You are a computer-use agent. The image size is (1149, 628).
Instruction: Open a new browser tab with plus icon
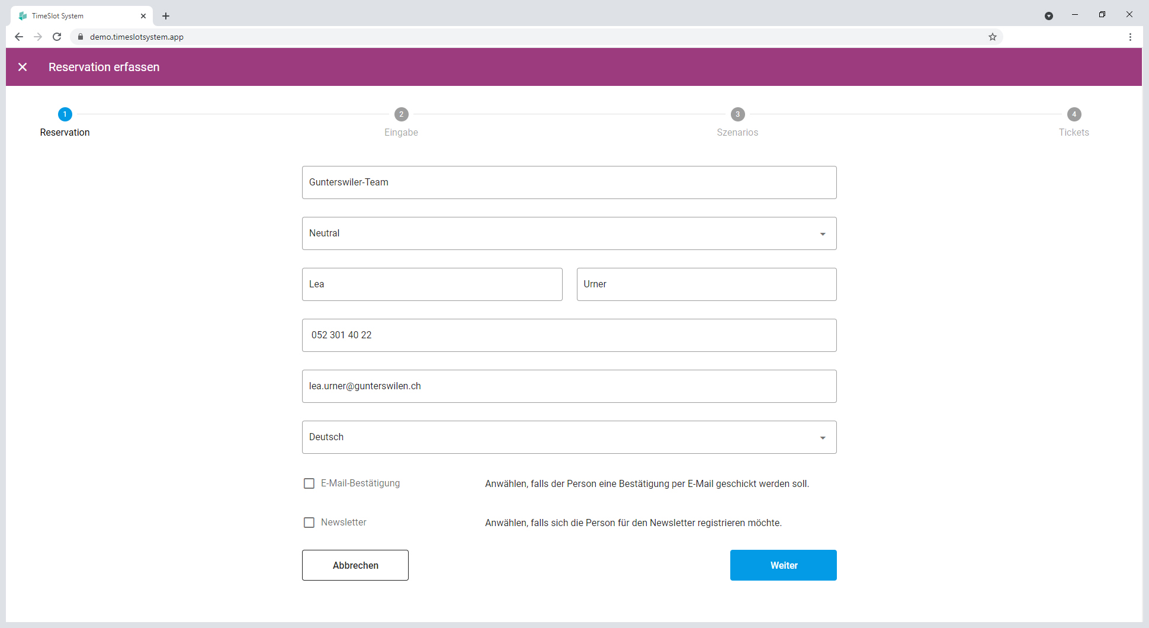[x=166, y=16]
